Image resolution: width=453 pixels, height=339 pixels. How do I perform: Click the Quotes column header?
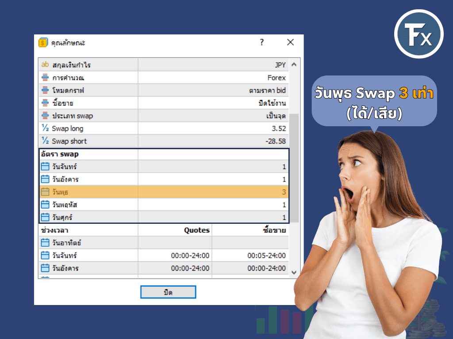tap(197, 230)
